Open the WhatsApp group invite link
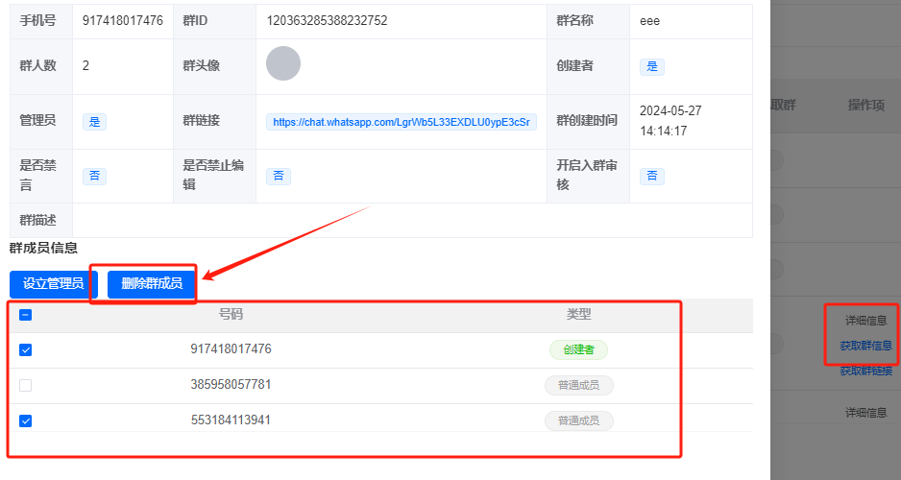 pyautogui.click(x=402, y=122)
